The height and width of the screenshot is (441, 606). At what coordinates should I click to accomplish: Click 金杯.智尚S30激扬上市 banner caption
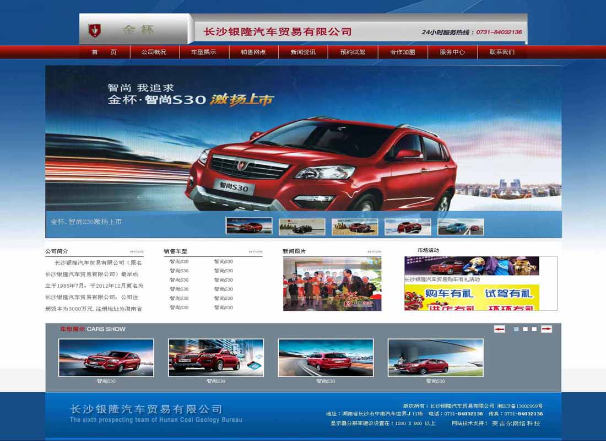click(x=86, y=222)
